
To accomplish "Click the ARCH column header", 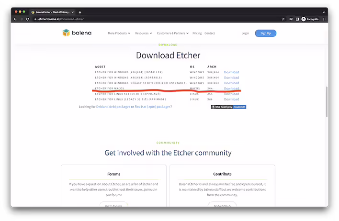I will [x=212, y=67].
